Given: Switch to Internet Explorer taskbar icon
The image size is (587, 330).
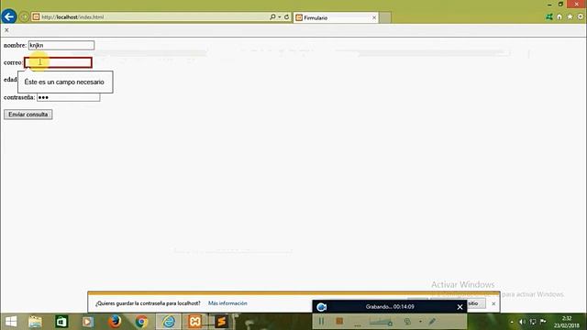Looking at the screenshot, I should tap(169, 322).
